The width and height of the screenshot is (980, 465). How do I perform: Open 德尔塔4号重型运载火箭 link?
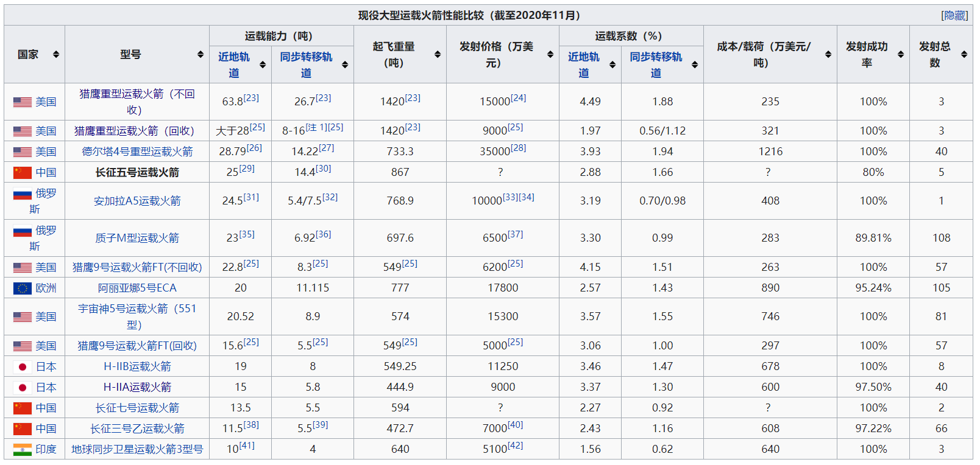tap(137, 152)
